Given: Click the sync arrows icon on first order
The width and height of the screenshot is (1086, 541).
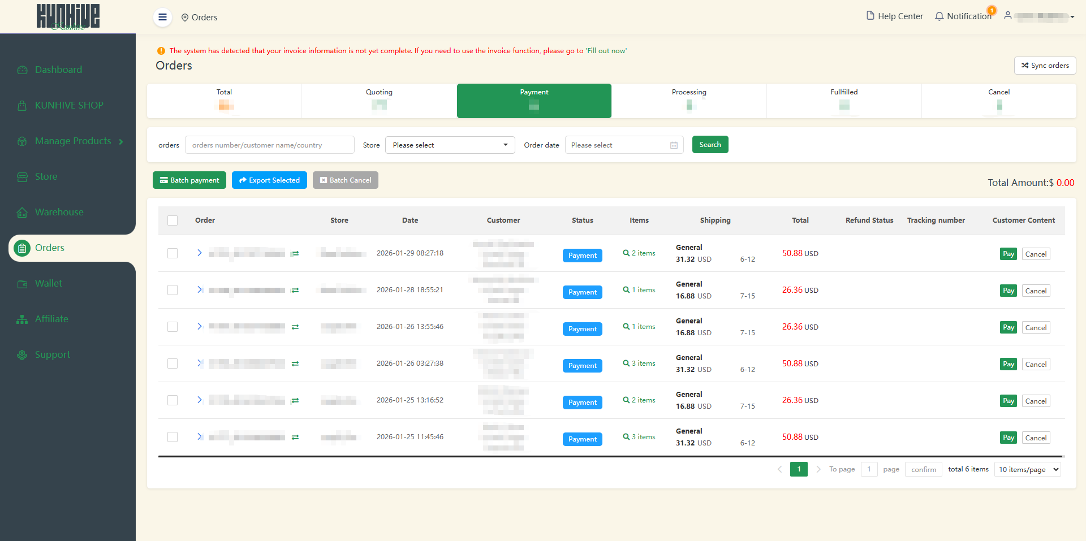Looking at the screenshot, I should (x=295, y=254).
